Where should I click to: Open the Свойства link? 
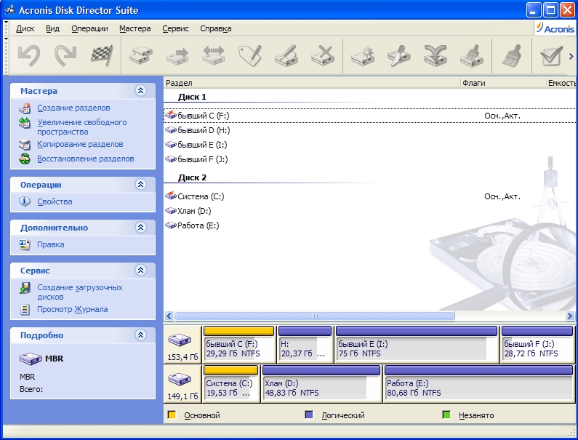55,201
